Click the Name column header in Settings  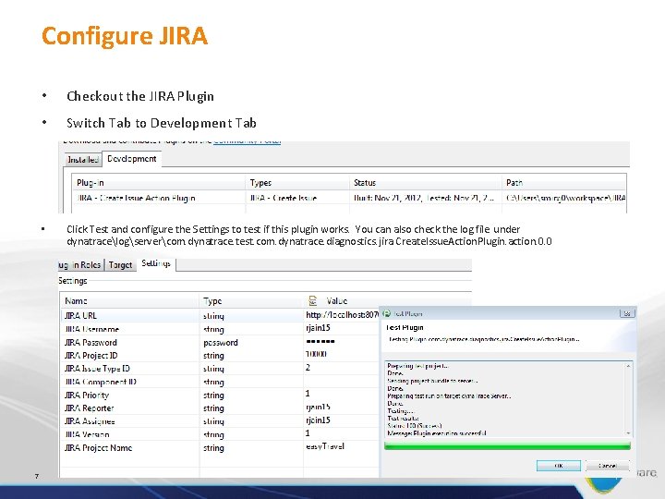pyautogui.click(x=76, y=301)
